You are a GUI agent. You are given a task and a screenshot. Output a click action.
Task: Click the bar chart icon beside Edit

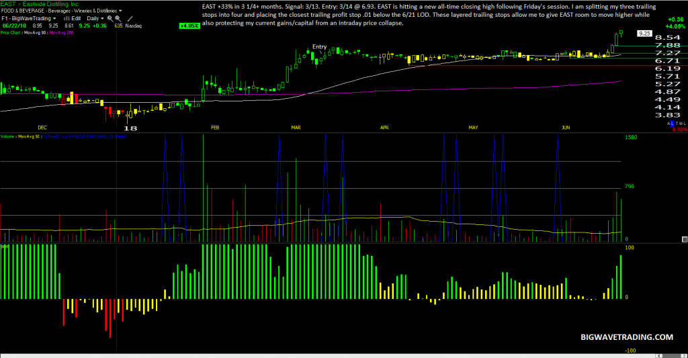point(67,18)
